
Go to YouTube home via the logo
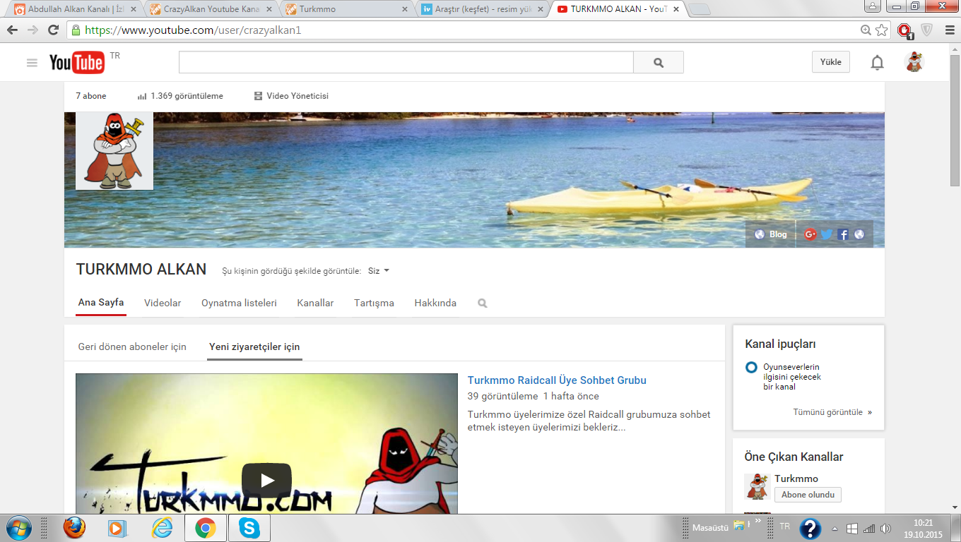coord(76,62)
